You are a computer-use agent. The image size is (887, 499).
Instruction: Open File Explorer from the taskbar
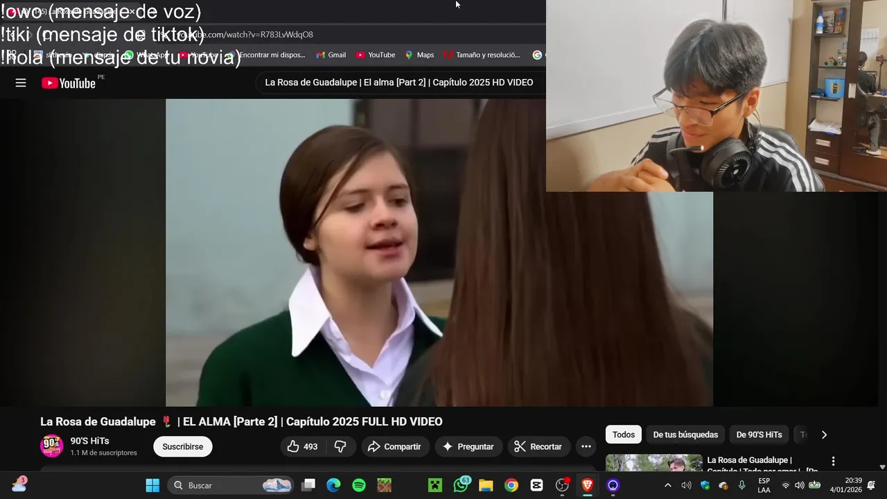coord(486,485)
